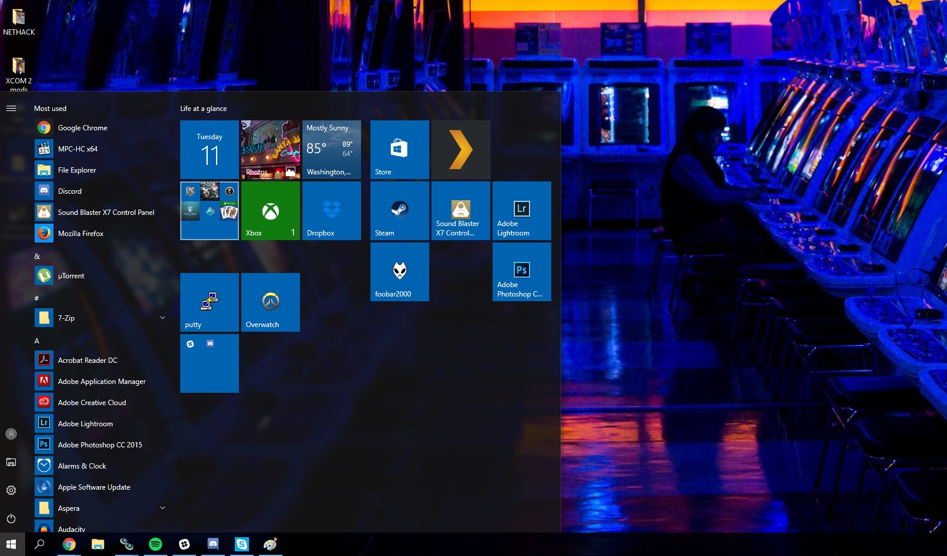
Task: Open Sound Blaster X7 Control Panel list entry
Action: click(100, 212)
